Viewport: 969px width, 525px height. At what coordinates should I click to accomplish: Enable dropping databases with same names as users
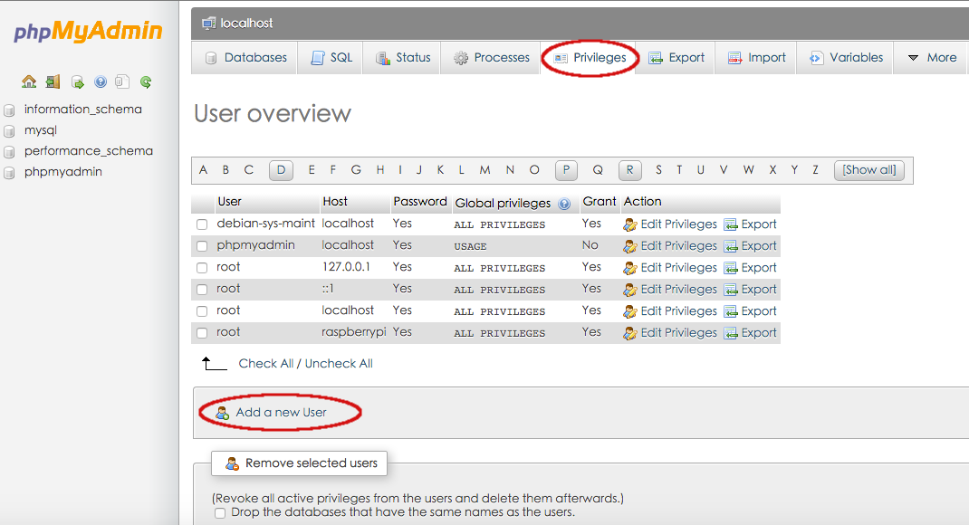point(218,512)
